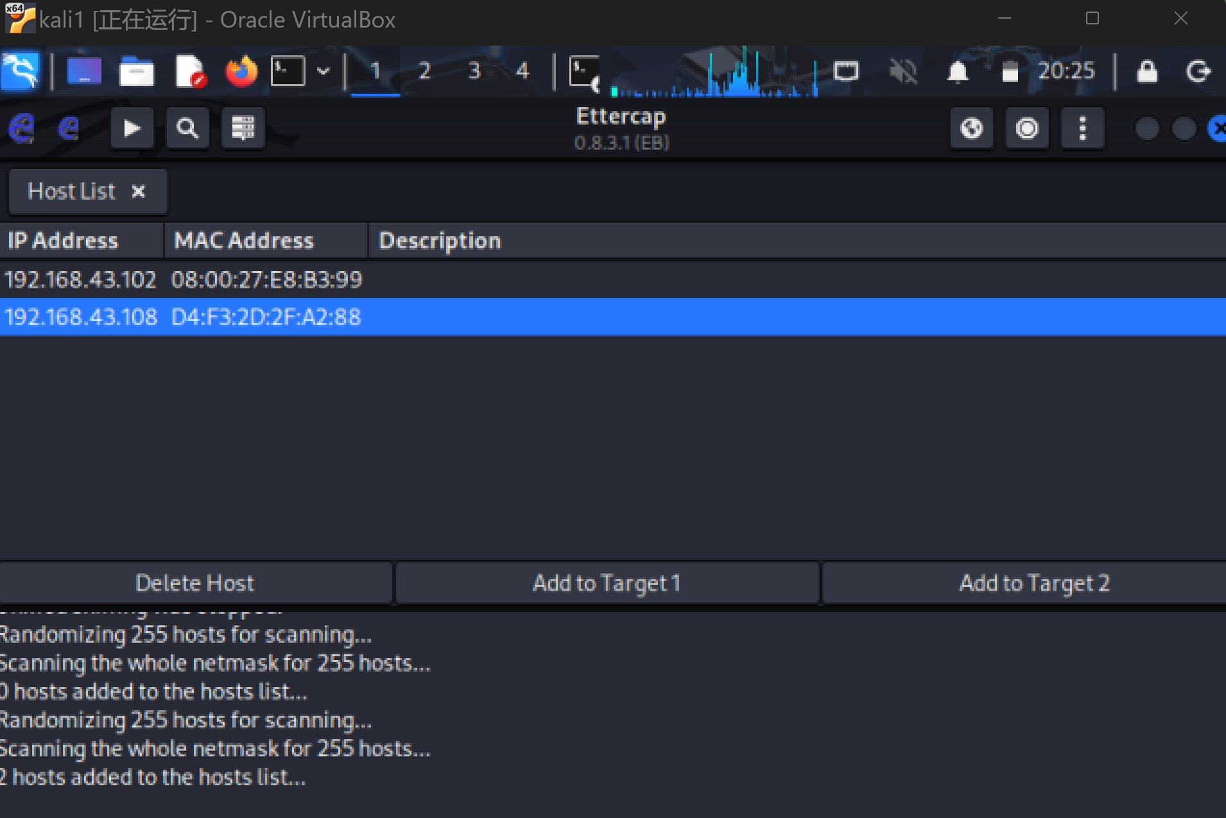
Task: Open the logout session icon
Action: (1198, 71)
